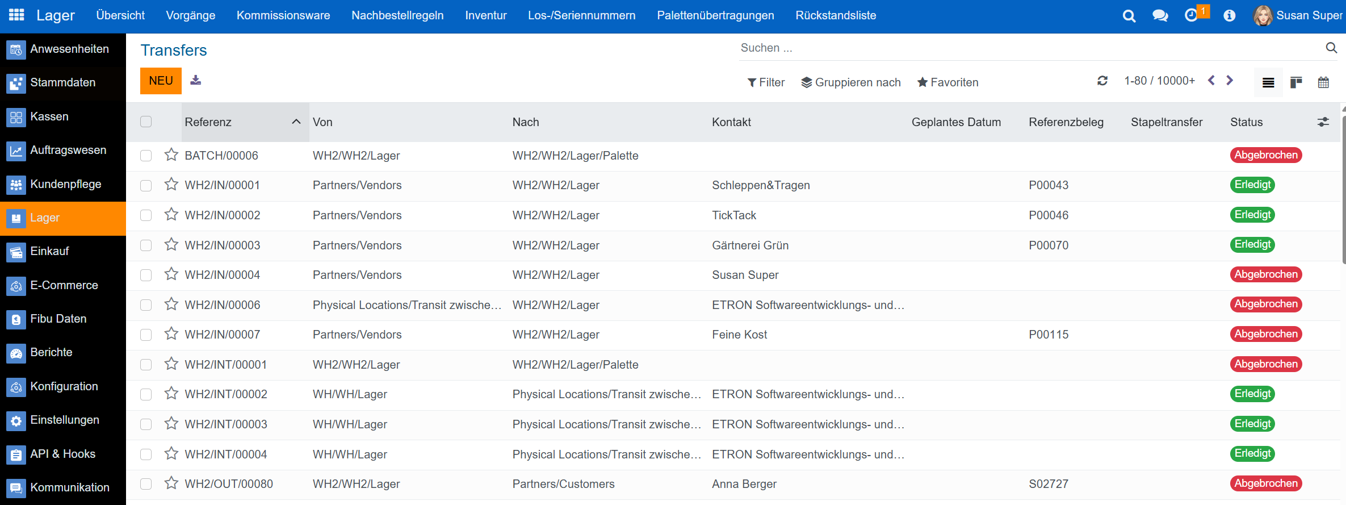Open Favoriten dropdown
Screen dimensions: 1346x505
tap(948, 82)
